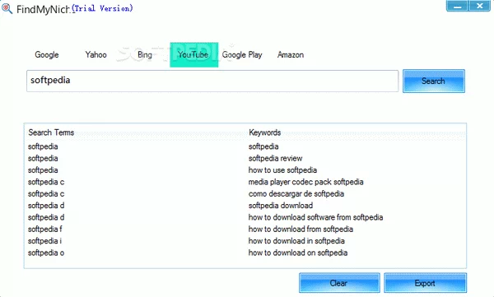This screenshot has height=297, width=494.
Task: Click the Export button
Action: tap(425, 283)
